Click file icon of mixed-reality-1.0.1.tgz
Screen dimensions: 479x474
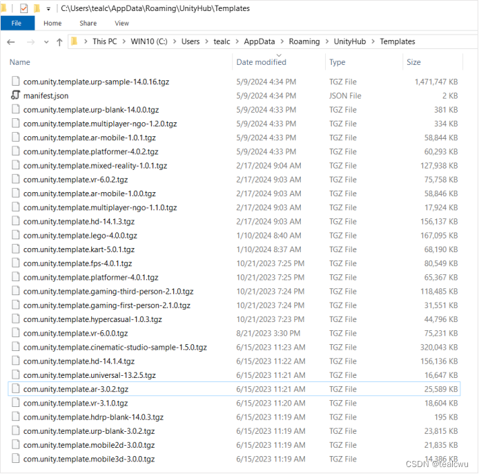point(16,165)
